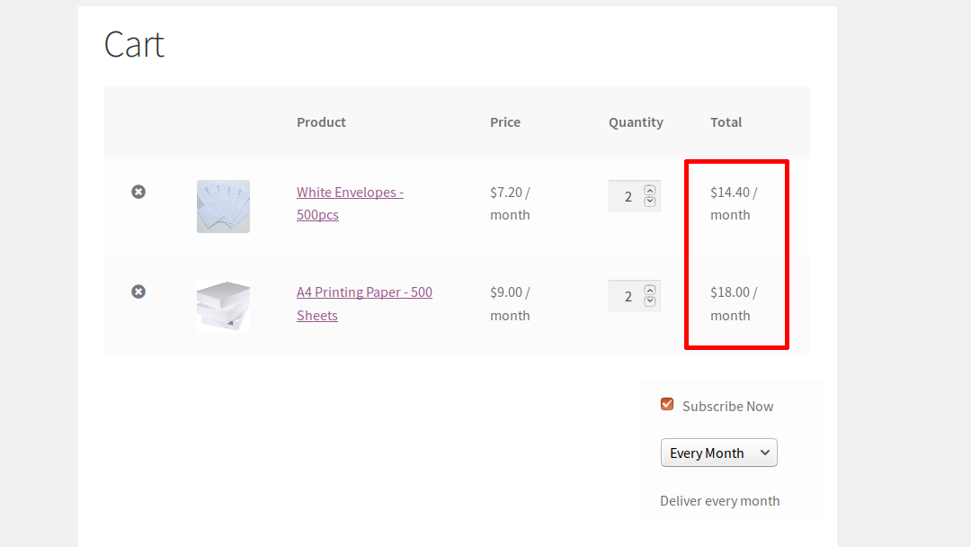Click the A4 Printing Paper product image

tap(223, 306)
